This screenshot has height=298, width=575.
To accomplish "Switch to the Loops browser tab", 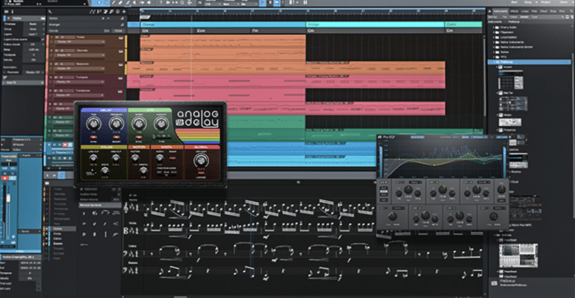I will coord(525,11).
